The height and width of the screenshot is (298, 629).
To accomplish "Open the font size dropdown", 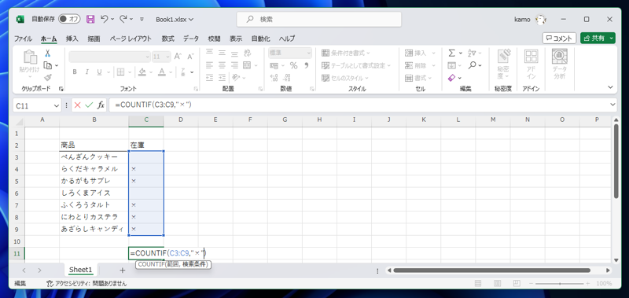I will (x=167, y=57).
